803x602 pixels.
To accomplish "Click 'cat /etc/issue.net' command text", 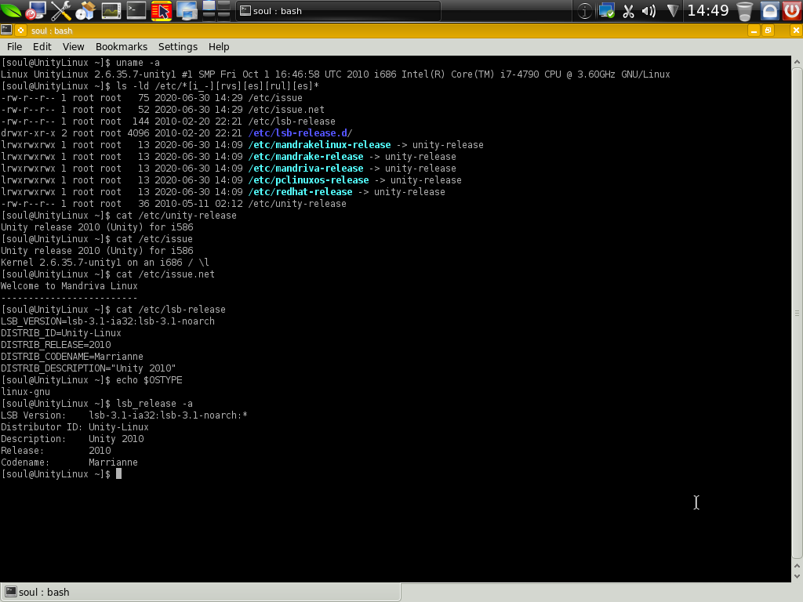I will click(165, 274).
